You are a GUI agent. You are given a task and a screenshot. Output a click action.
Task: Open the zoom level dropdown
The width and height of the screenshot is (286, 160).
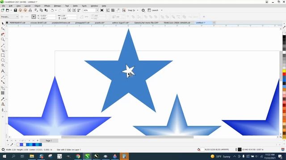pos(97,10)
